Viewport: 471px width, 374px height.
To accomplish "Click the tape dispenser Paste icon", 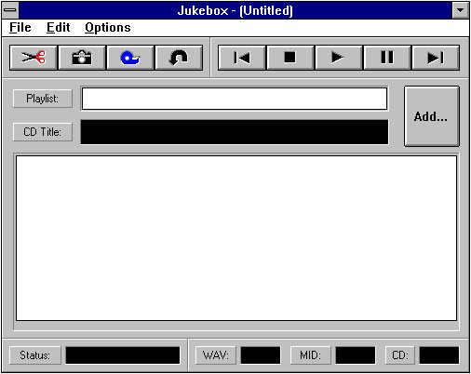I will pyautogui.click(x=130, y=58).
